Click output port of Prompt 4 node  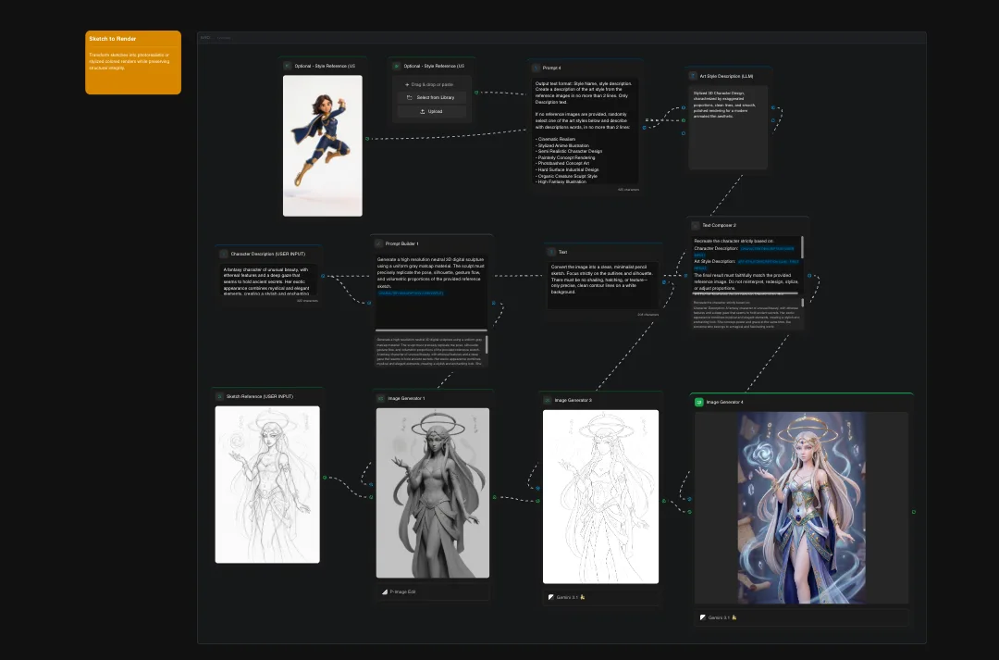(x=644, y=128)
